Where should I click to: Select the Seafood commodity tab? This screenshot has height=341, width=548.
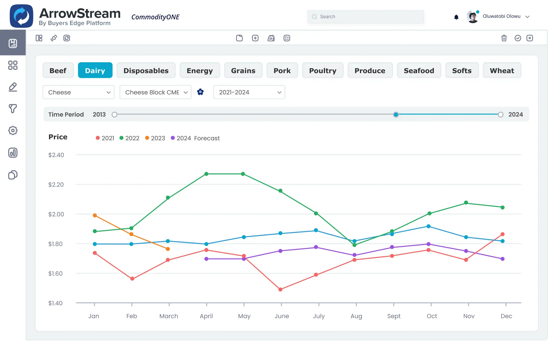[x=419, y=71]
